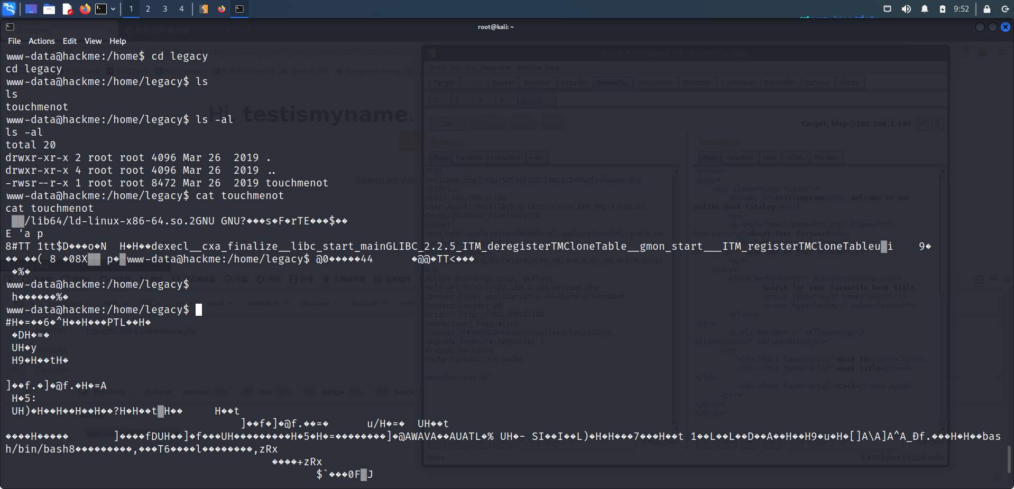Open the Help menu
This screenshot has width=1014, height=489.
[x=117, y=41]
